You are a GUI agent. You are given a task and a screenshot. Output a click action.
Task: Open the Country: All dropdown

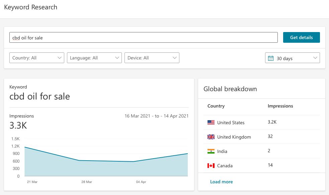click(x=37, y=58)
